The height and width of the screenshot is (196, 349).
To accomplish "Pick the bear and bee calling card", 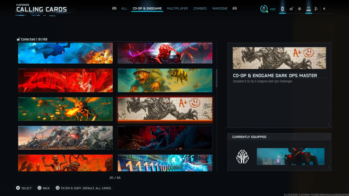I will pos(165,80).
